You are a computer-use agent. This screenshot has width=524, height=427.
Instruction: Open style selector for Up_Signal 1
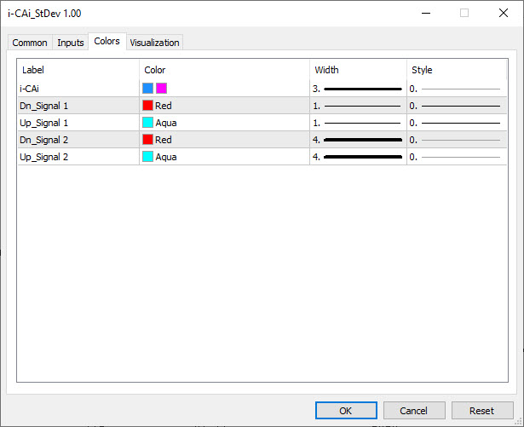[x=457, y=123]
